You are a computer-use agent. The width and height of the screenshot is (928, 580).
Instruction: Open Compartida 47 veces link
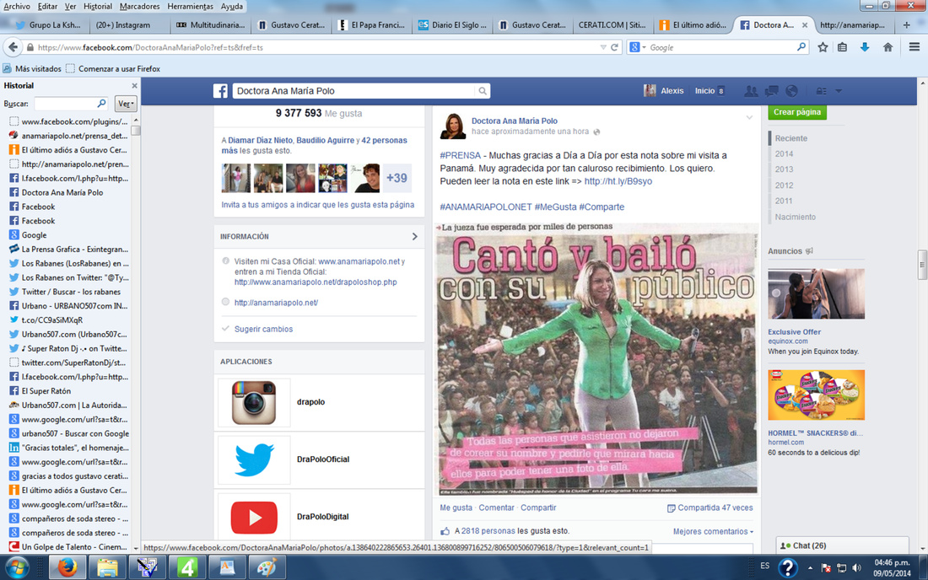710,508
